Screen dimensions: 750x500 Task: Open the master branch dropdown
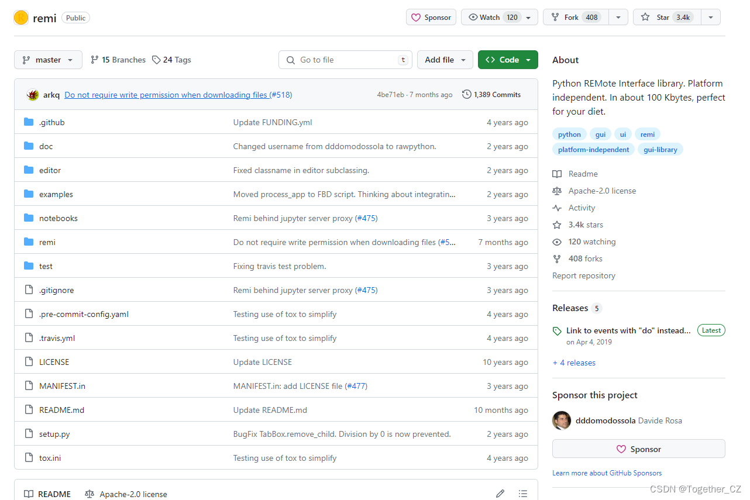[48, 60]
